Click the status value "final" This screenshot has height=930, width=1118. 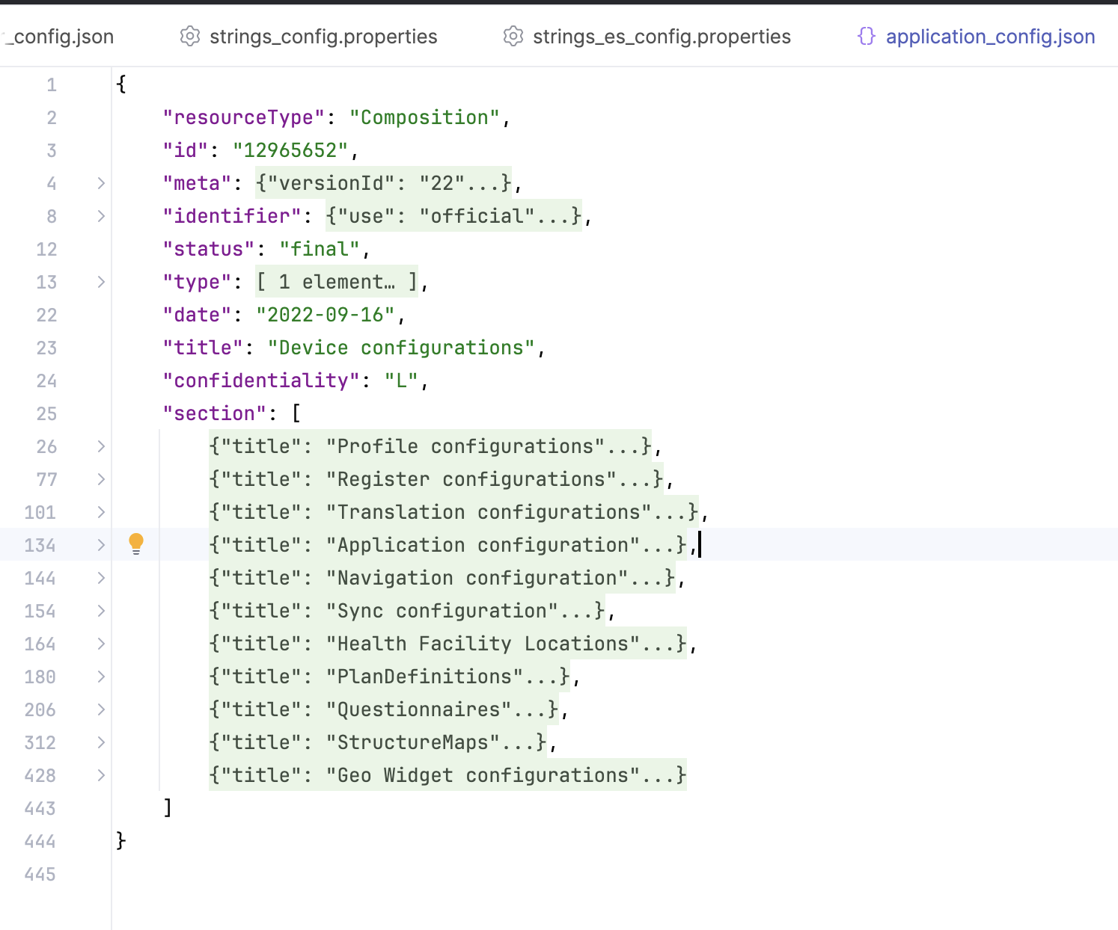[x=320, y=249]
